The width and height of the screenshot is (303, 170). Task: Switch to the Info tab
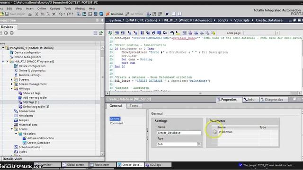tap(251, 100)
